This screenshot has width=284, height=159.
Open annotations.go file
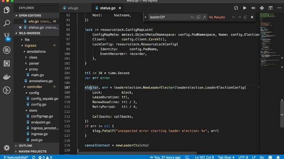point(36,81)
